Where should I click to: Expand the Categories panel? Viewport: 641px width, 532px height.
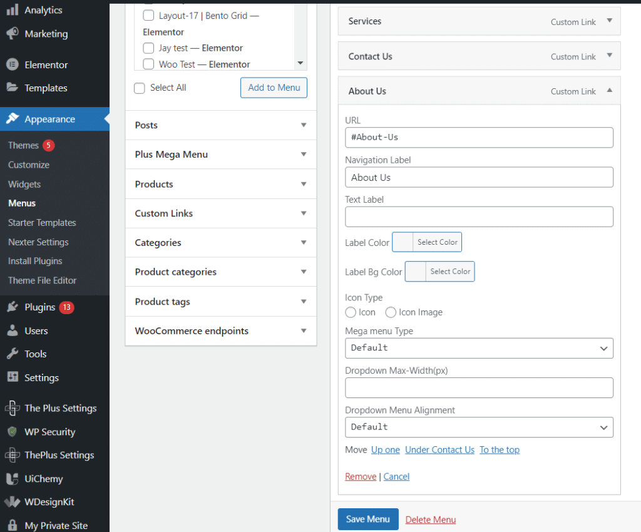[221, 243]
